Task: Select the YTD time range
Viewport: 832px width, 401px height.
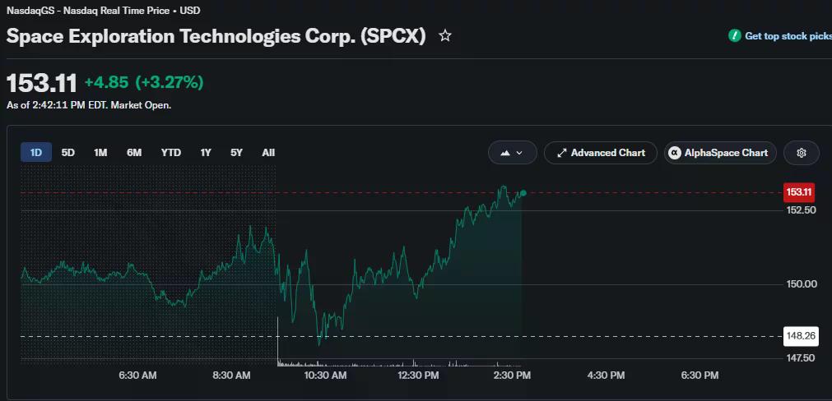Action: pos(171,153)
